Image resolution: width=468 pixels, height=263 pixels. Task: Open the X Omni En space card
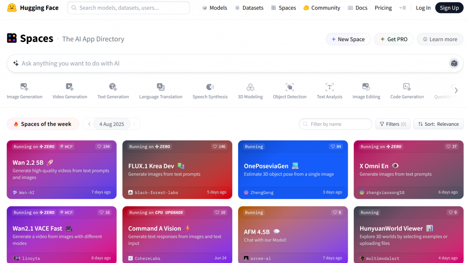tap(409, 169)
